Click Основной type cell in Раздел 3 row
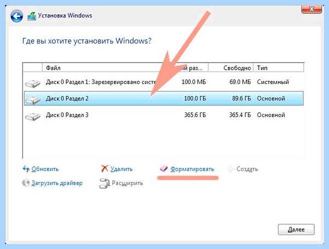The image size is (329, 249). pyautogui.click(x=271, y=115)
